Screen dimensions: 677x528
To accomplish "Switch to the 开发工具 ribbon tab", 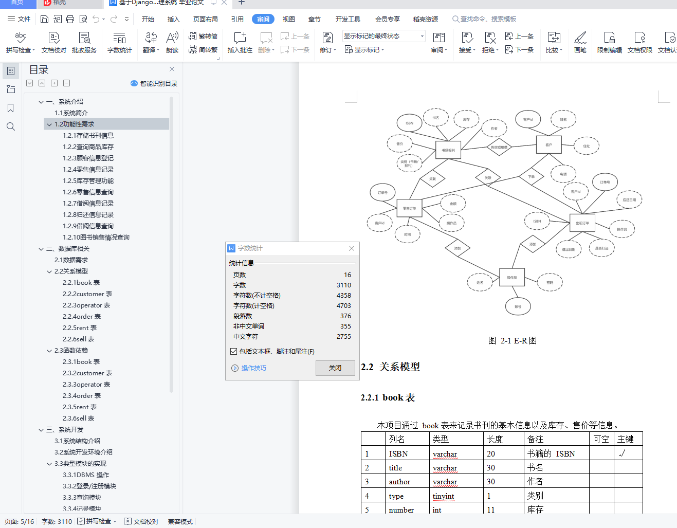I will coord(348,20).
